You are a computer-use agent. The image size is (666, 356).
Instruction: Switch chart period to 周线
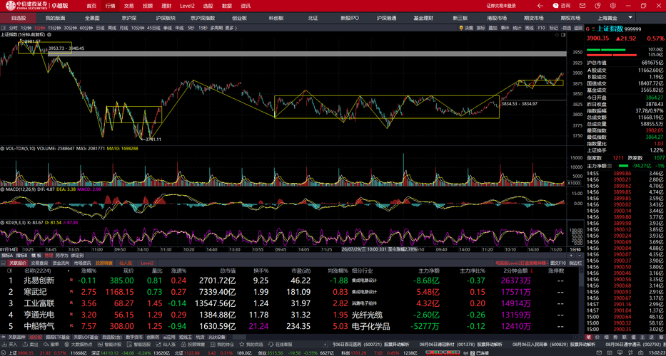tap(112, 28)
